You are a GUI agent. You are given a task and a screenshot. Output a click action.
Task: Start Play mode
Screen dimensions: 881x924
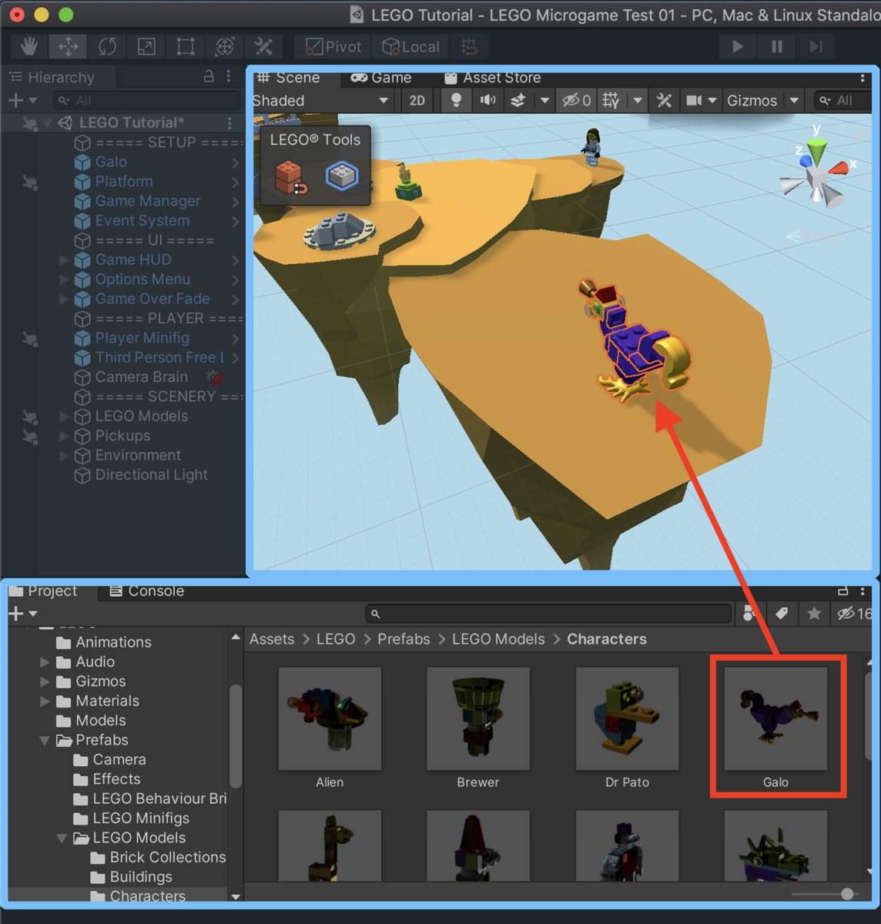(738, 47)
